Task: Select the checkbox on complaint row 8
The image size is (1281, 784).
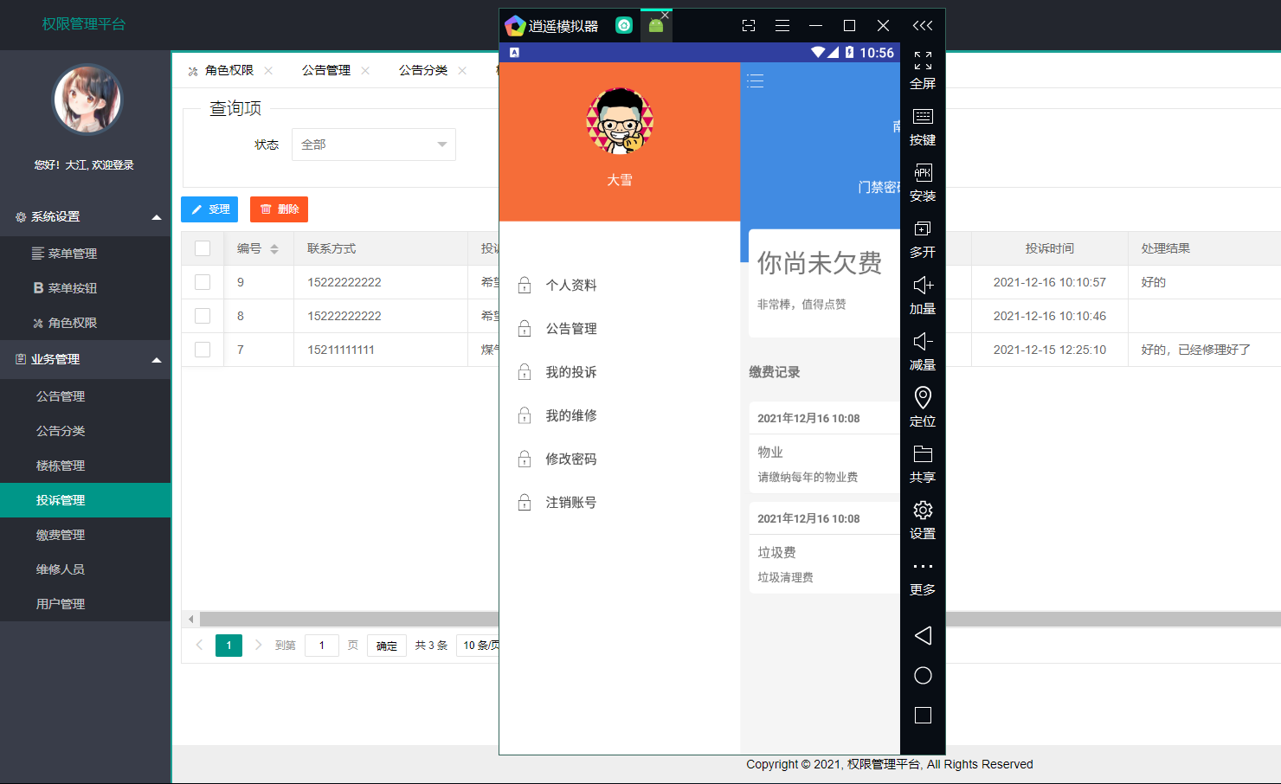Action: (x=203, y=316)
